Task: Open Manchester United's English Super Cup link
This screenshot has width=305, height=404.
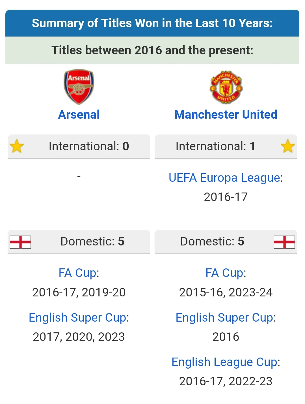Action: pyautogui.click(x=224, y=318)
